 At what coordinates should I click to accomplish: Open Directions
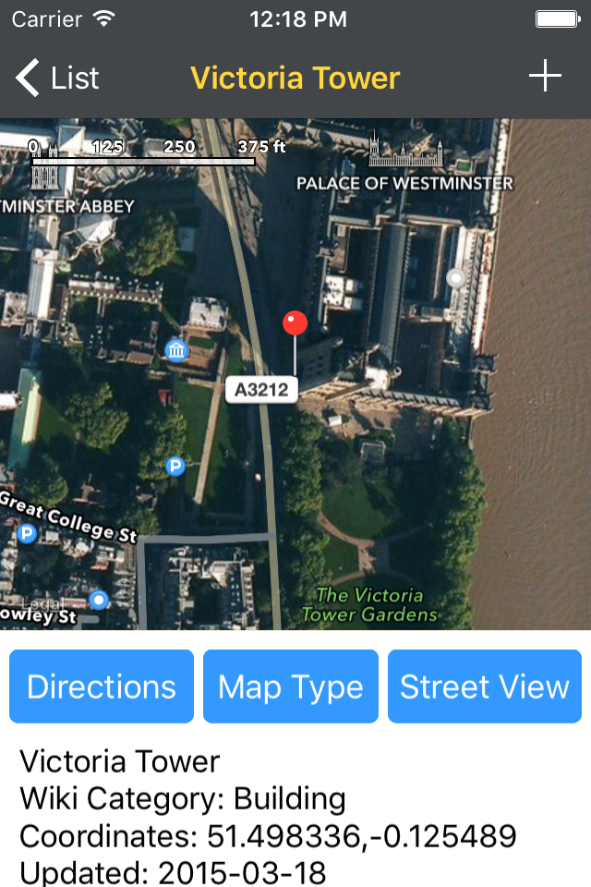tap(102, 687)
